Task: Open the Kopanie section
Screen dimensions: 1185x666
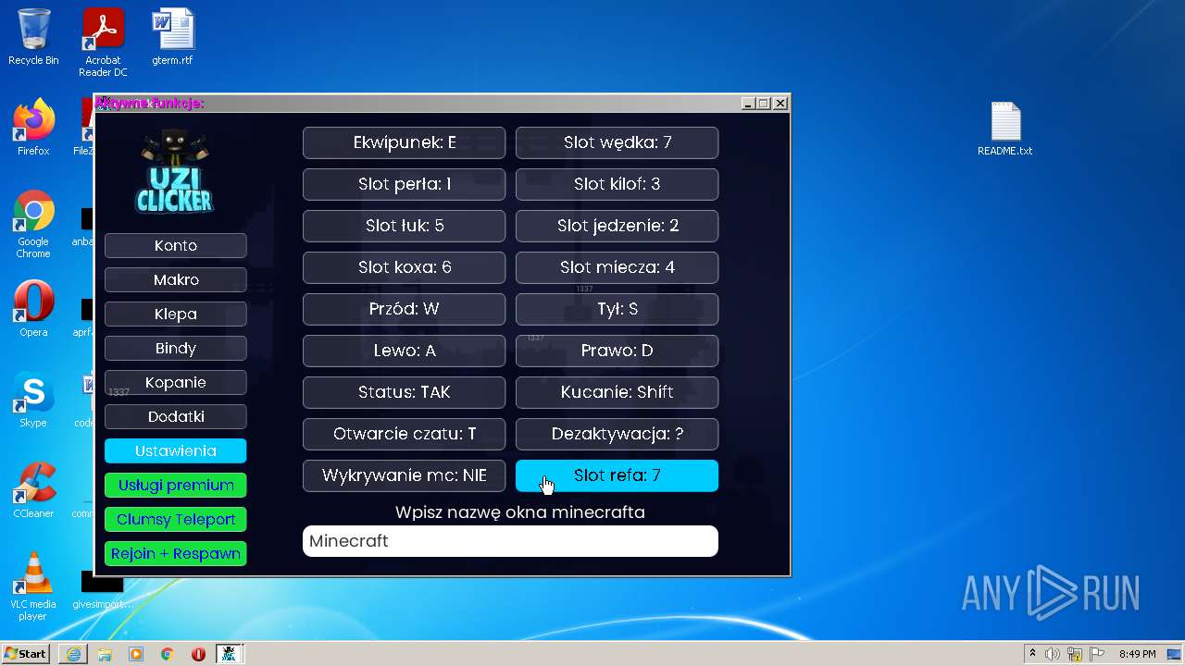Action: [x=176, y=382]
